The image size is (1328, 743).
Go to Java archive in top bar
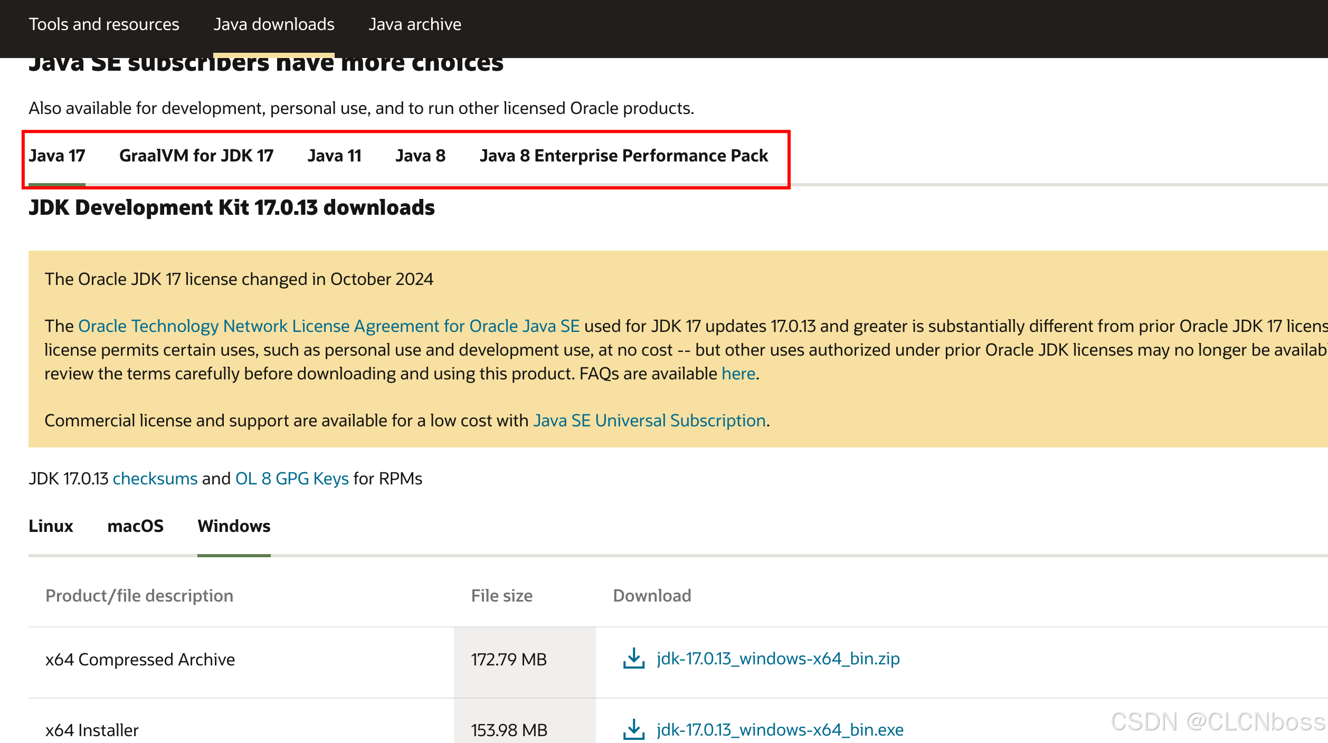415,24
